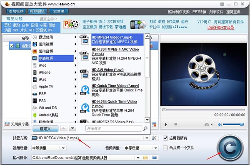Click the move-down arrow beside 自定义
Viewport: 250px width, 166px height.
tap(72, 128)
